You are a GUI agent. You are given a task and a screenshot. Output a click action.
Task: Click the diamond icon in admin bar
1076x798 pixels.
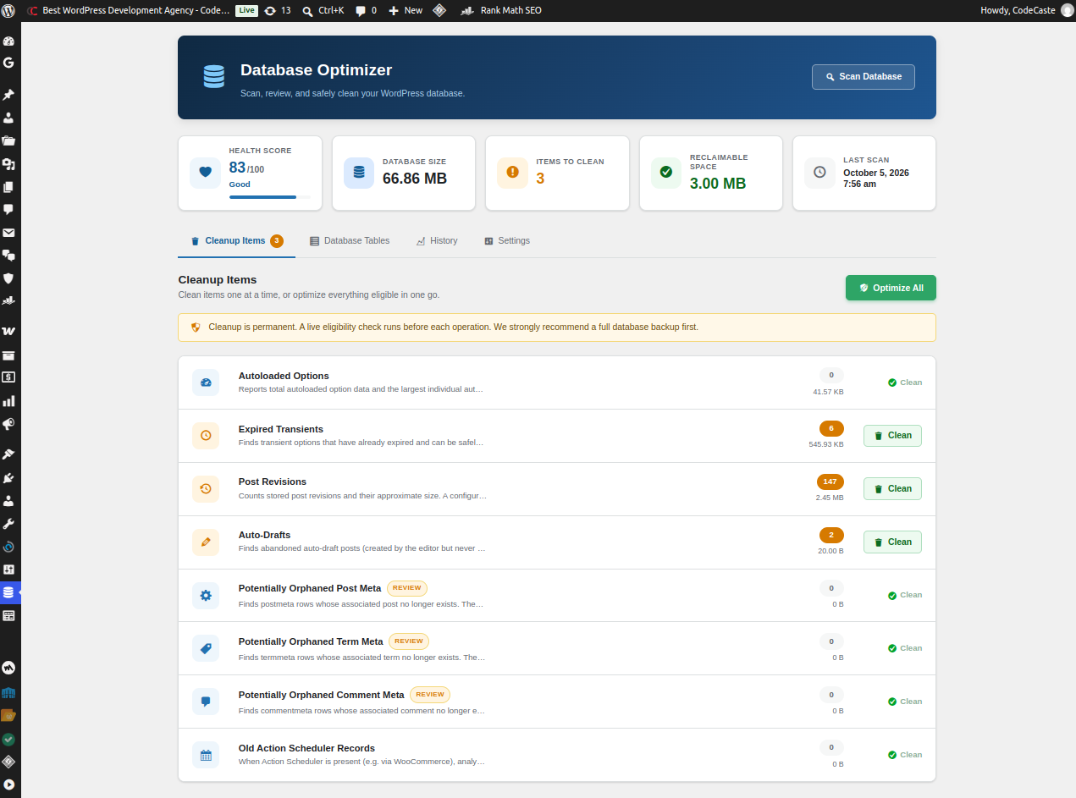tap(439, 10)
